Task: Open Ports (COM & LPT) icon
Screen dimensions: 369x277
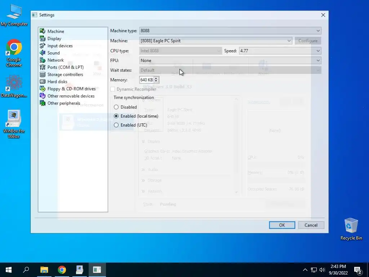Action: coord(43,67)
